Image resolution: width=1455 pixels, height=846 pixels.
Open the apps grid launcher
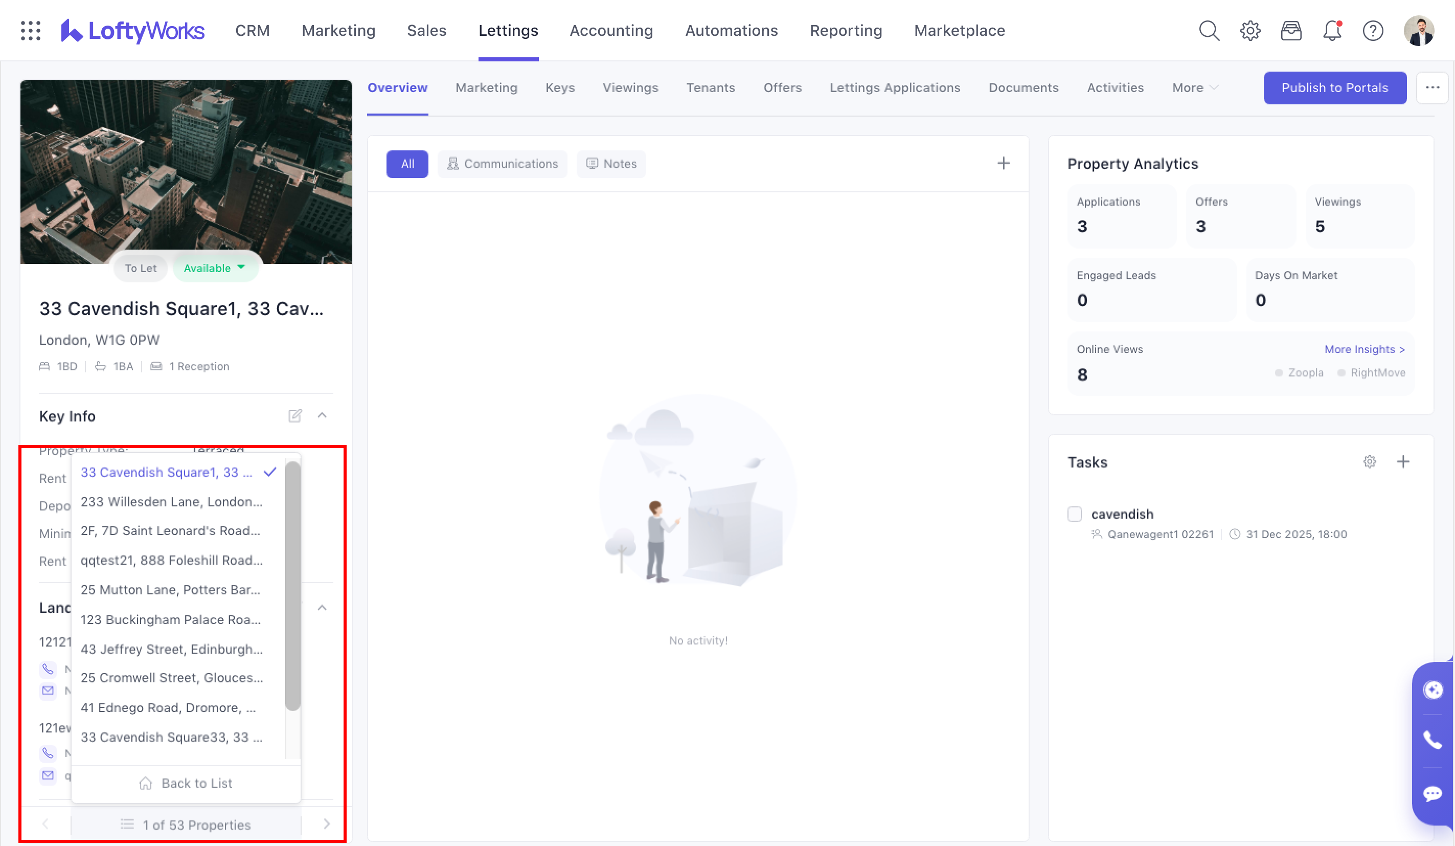(x=30, y=30)
